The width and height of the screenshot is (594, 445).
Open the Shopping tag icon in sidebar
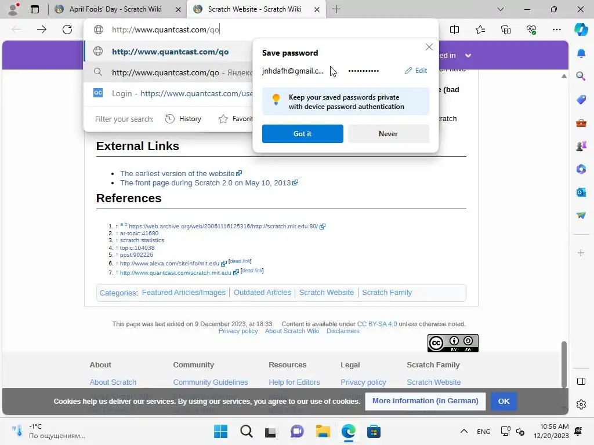(x=581, y=100)
